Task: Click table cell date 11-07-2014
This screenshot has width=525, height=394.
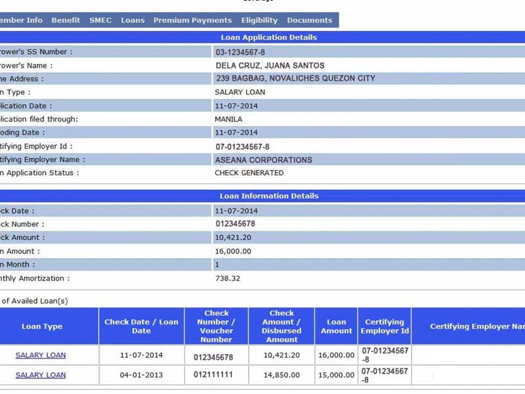Action: [141, 355]
